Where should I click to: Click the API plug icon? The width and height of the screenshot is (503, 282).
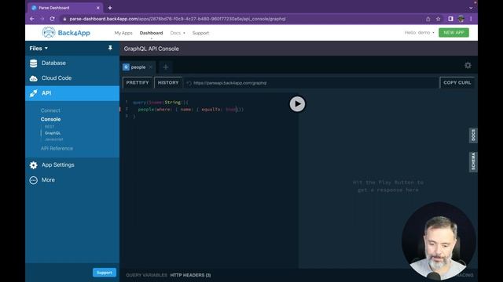[x=33, y=93]
